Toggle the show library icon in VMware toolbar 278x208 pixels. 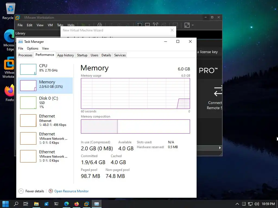pyautogui.click(x=139, y=25)
